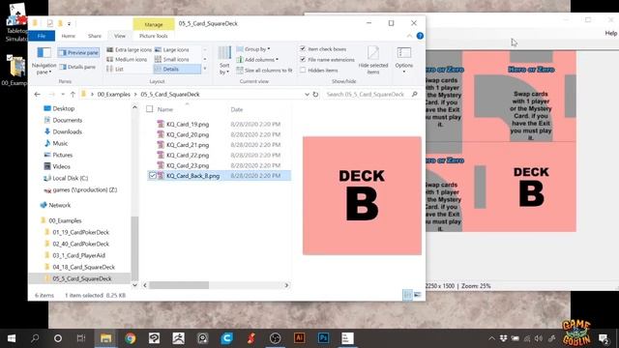Choose Small icons layout
This screenshot has width=619, height=348.
pyautogui.click(x=172, y=59)
